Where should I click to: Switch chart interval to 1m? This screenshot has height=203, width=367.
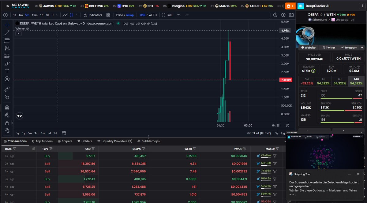coord(21,15)
